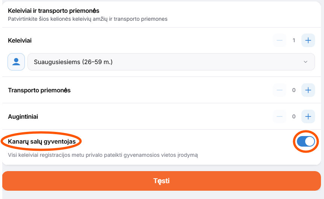Viewport: 324px width, 199px height.
Task: Add a pet with Augintiniai plus icon
Action: (308, 116)
